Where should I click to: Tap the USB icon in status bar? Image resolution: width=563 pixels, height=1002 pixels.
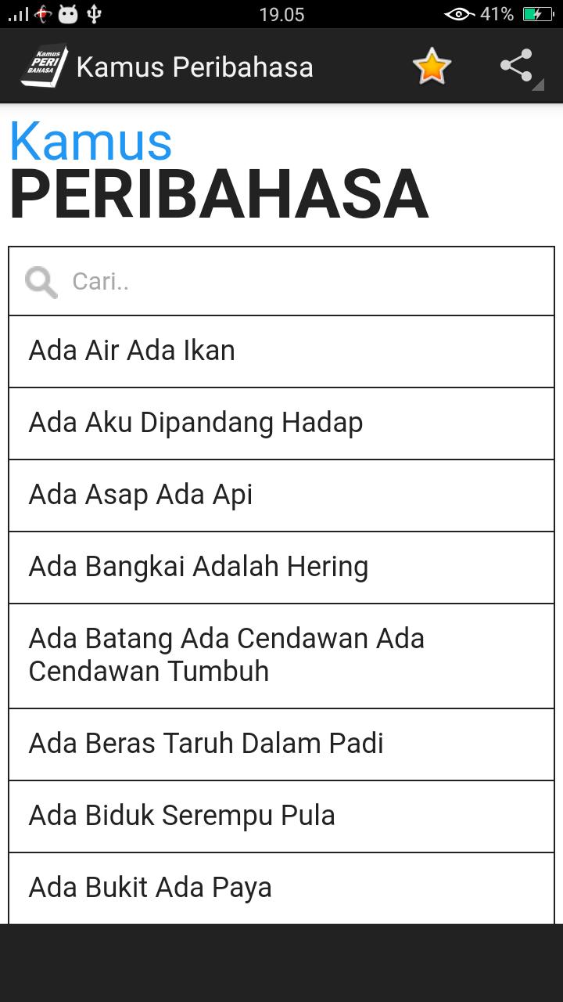coord(94,13)
